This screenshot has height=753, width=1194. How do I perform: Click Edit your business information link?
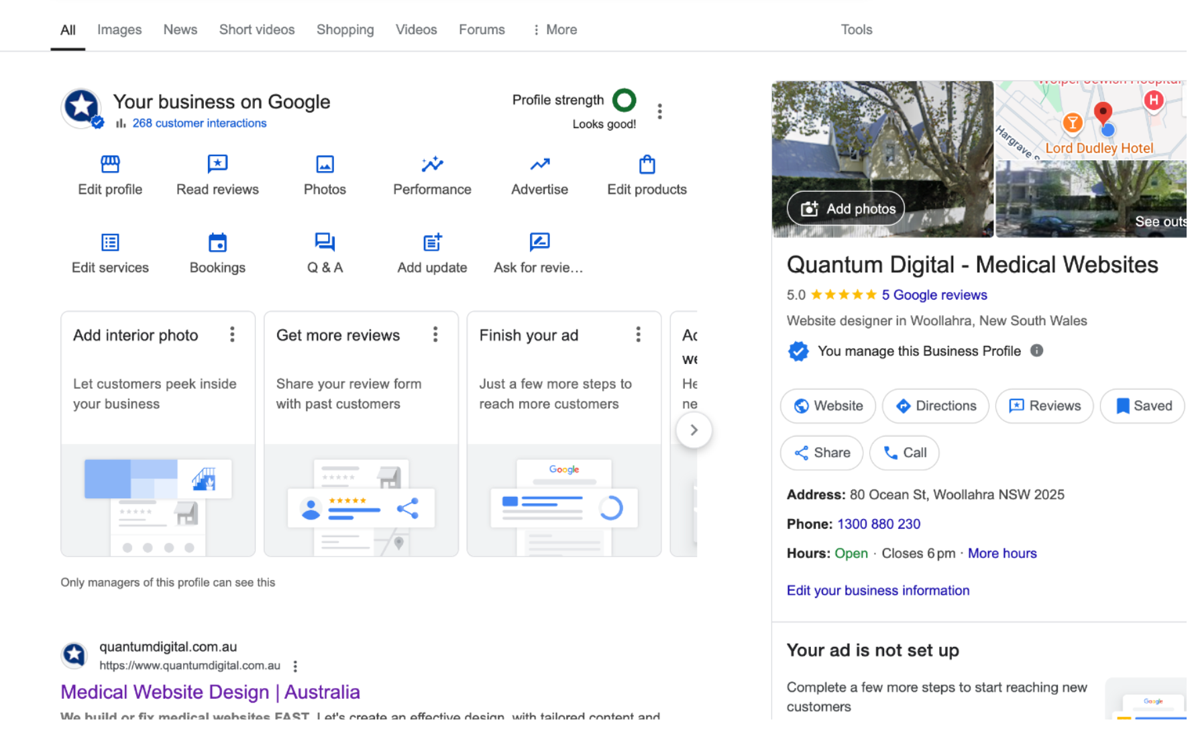(x=878, y=590)
